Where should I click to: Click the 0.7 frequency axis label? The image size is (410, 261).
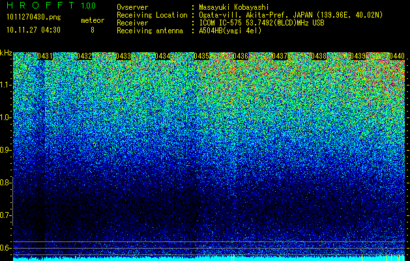click(x=5, y=215)
